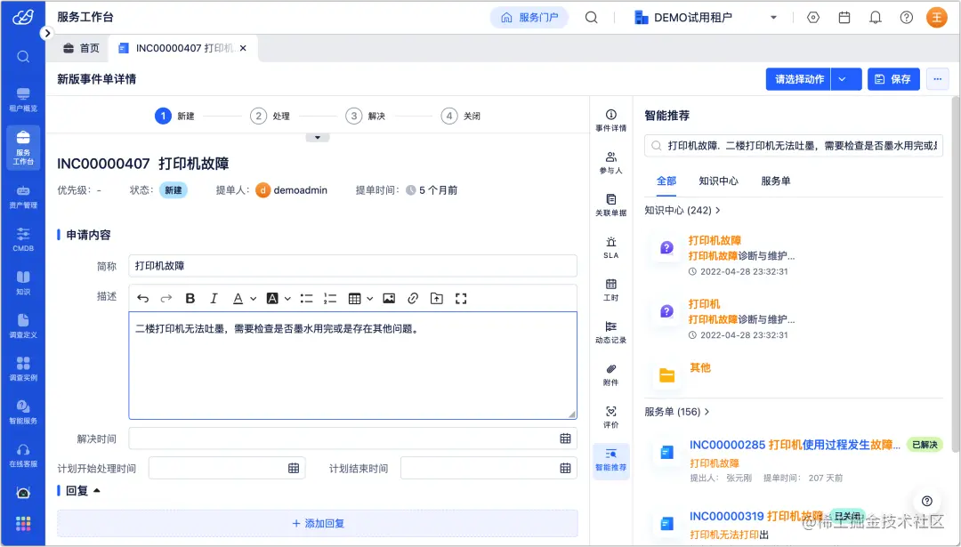961x547 pixels.
Task: Toggle bold formatting in the description
Action: [x=190, y=298]
